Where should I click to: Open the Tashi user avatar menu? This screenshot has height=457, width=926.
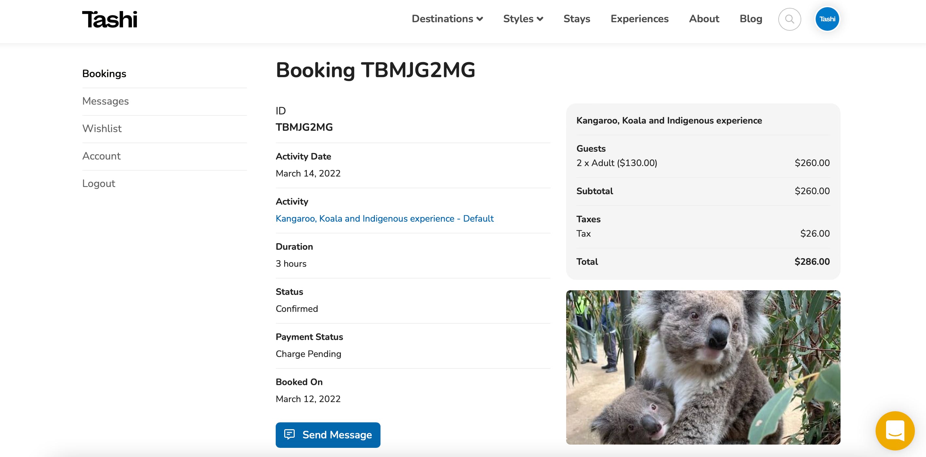[x=827, y=19]
